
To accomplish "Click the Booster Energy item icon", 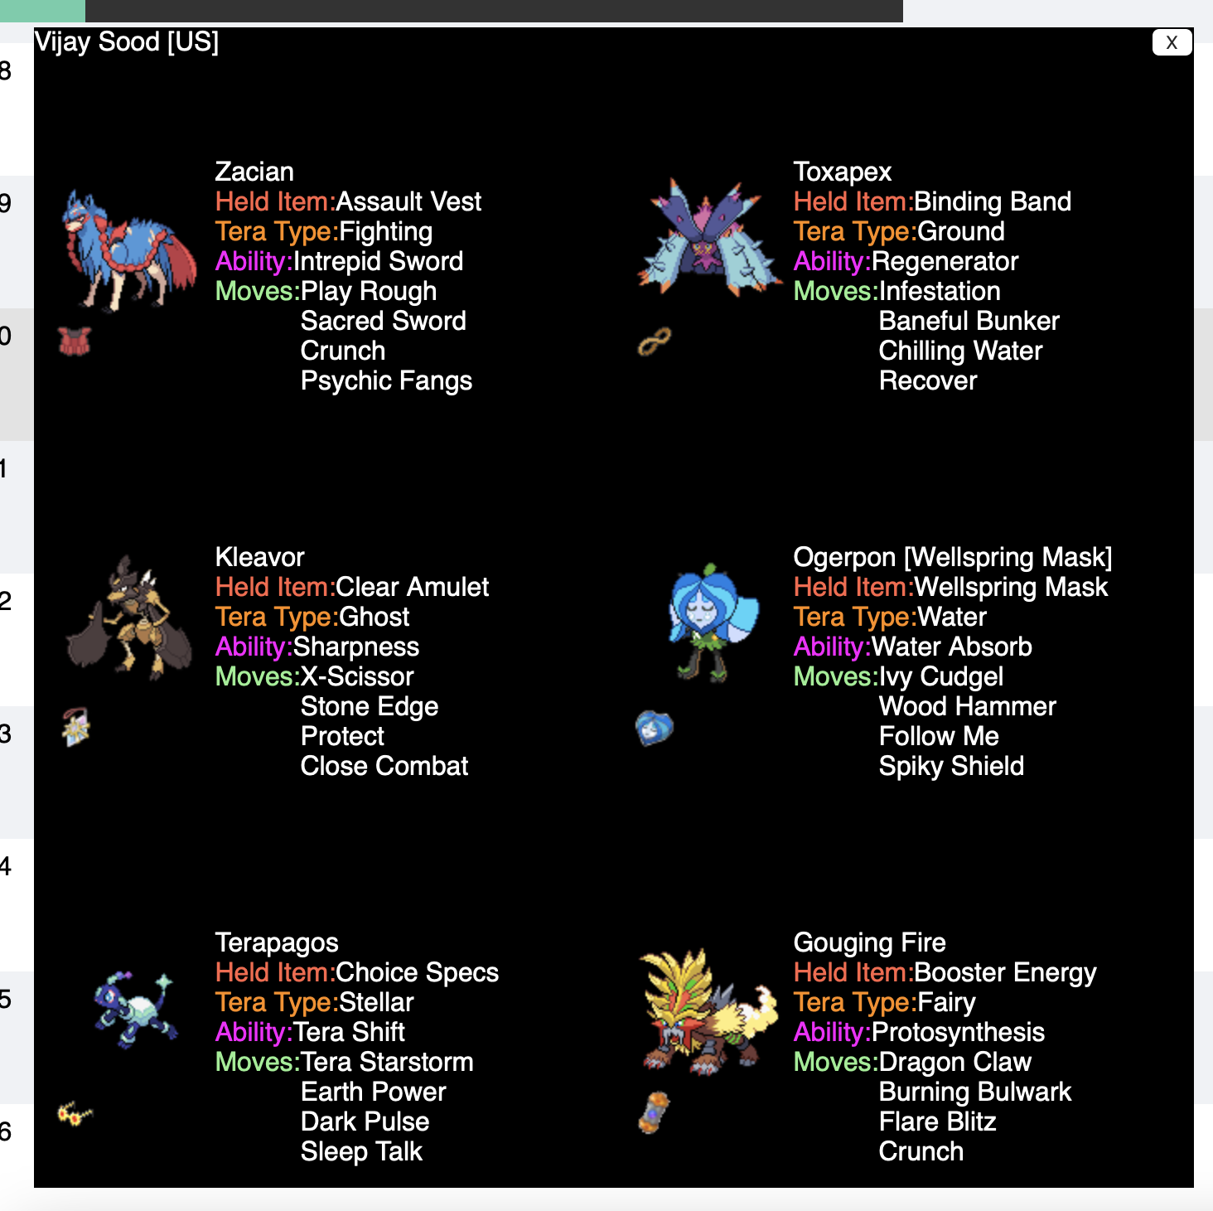I will (x=654, y=1112).
